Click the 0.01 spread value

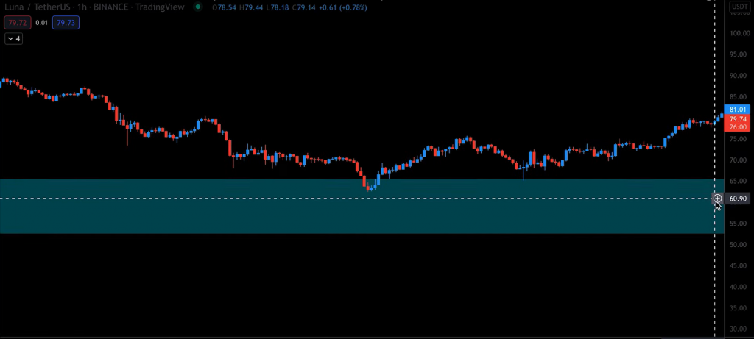pos(40,23)
